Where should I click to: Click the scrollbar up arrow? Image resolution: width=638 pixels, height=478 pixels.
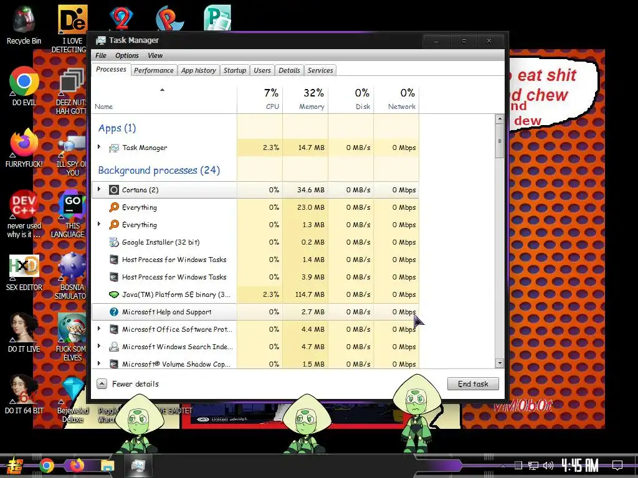click(499, 119)
